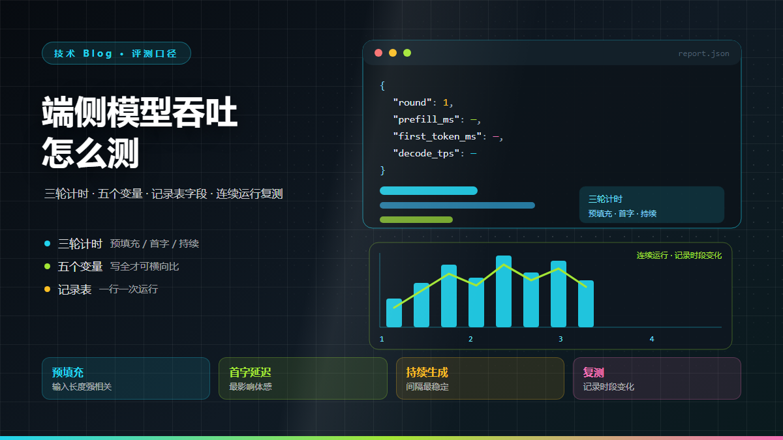Click axis label 3 under the chart
This screenshot has width=783, height=440.
560,339
